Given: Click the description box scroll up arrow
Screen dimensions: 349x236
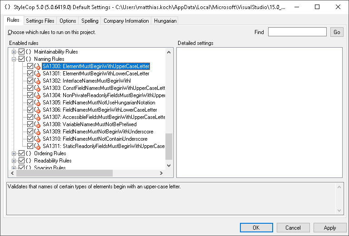Looking at the screenshot, I should (x=339, y=187).
